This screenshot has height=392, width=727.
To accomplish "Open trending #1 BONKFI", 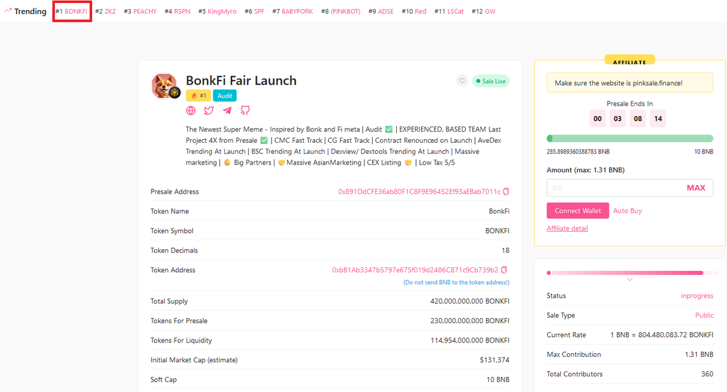I will click(x=71, y=11).
